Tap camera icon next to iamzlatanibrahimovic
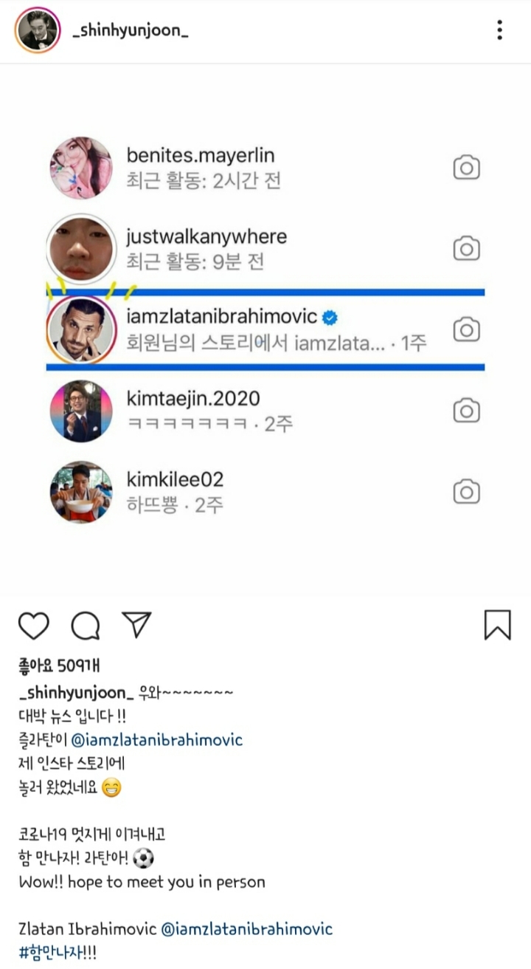This screenshot has width=531, height=969. point(466,329)
